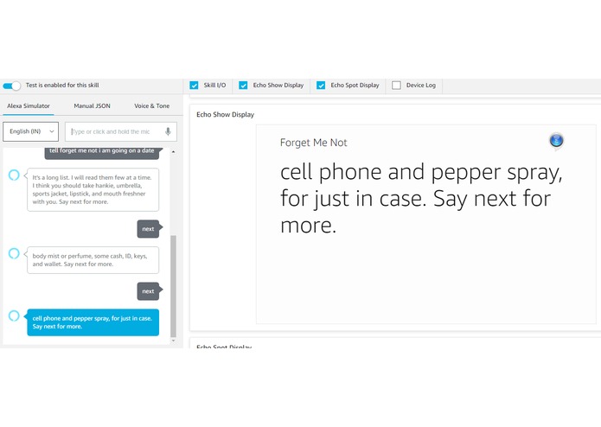Click the microphone icon in input box
The width and height of the screenshot is (601, 427).
tap(168, 131)
